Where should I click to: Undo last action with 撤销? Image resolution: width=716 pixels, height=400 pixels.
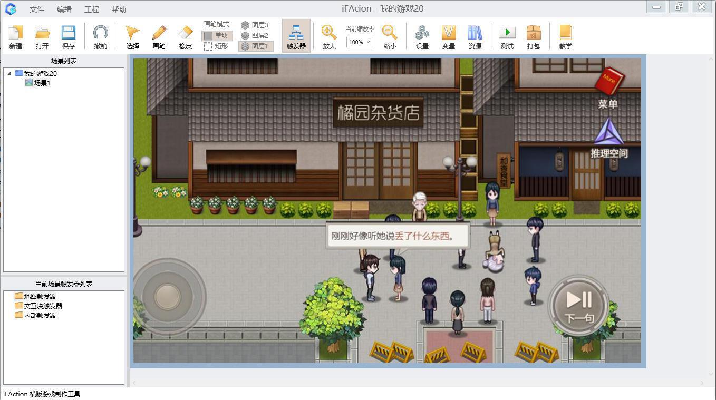coord(100,37)
